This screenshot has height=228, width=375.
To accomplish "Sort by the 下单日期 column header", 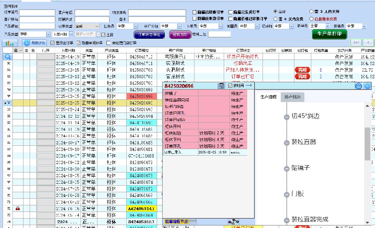I will (68, 50).
